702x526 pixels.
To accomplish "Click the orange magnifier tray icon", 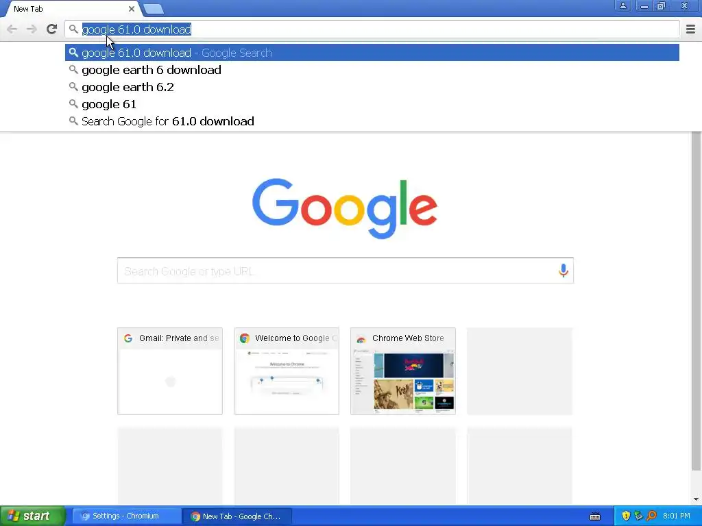I will coord(651,516).
